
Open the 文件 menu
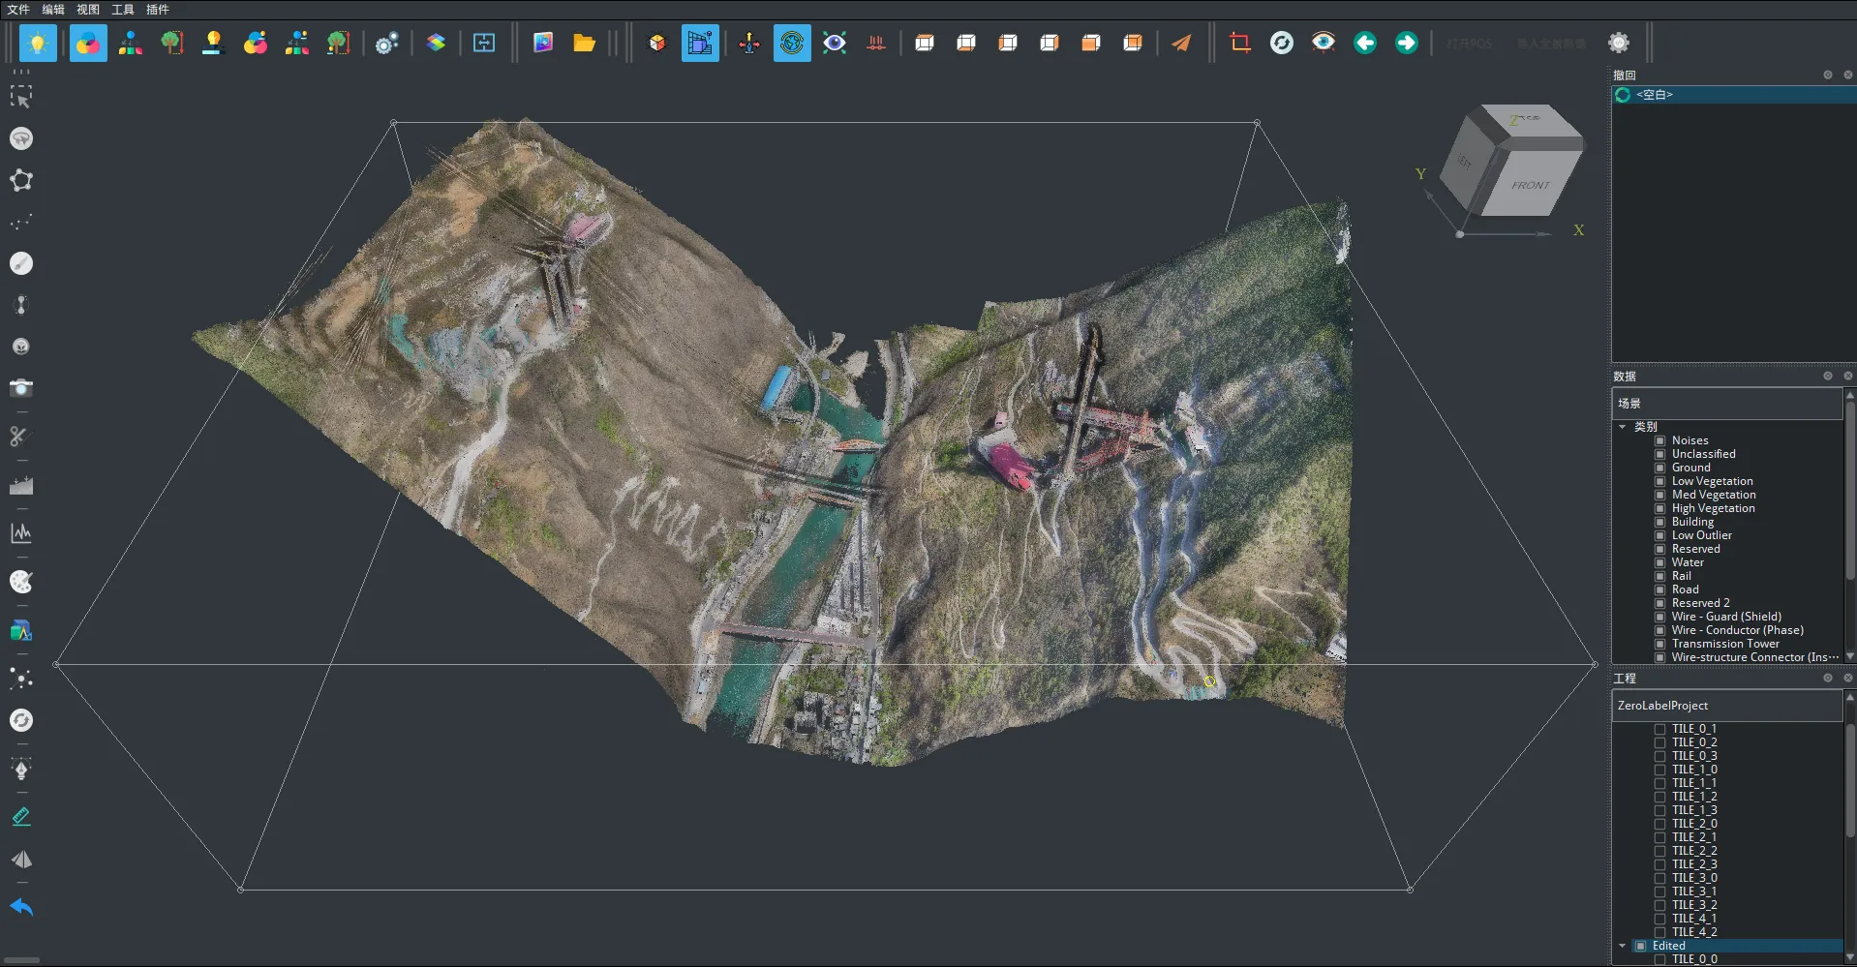(18, 10)
